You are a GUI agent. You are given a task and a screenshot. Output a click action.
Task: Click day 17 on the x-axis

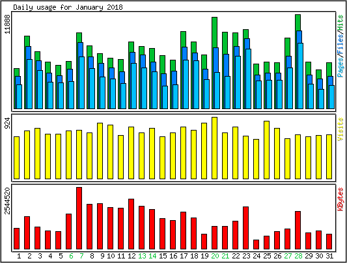tap(184, 256)
